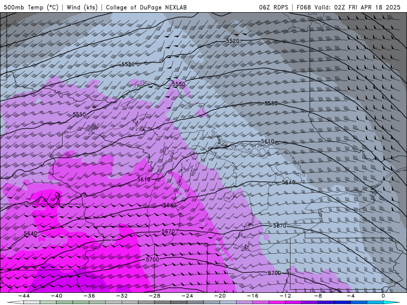Image resolution: width=407 pixels, height=305 pixels.
Task: Click the -32 temperature scale value
Action: click(x=122, y=296)
